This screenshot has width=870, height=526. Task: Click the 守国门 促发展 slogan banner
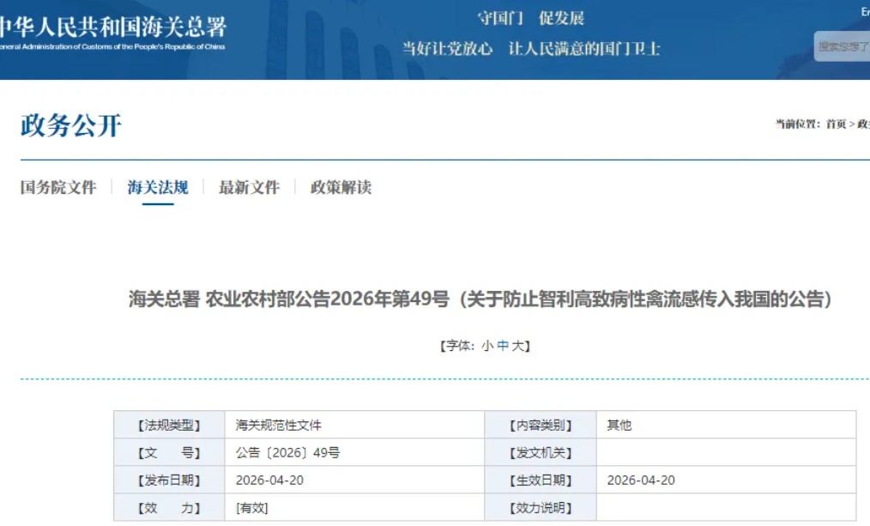coord(530,19)
